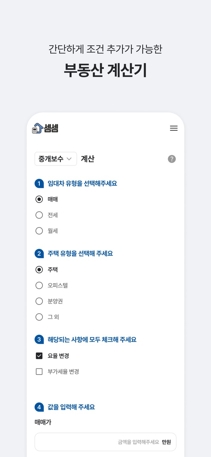This screenshot has width=211, height=457.
Task: Click the step 3 number badge
Action: click(x=39, y=340)
